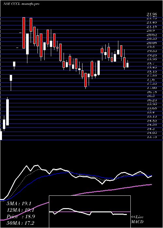Click the 17.6 price level label
The width and height of the screenshot is (163, 228).
(x=151, y=80)
